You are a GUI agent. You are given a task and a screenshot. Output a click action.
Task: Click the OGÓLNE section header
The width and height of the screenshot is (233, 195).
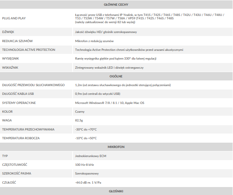click(116, 76)
